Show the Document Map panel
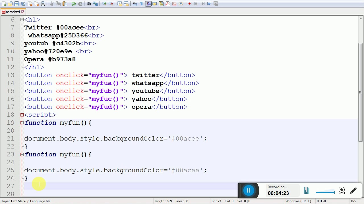The width and height of the screenshot is (364, 204). click(161, 4)
